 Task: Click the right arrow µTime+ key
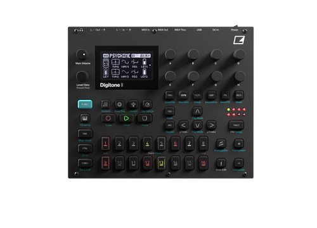tap(211, 125)
